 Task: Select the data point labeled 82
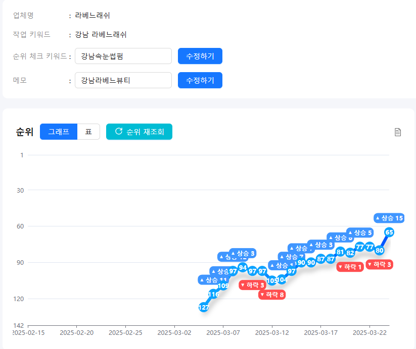click(x=350, y=253)
